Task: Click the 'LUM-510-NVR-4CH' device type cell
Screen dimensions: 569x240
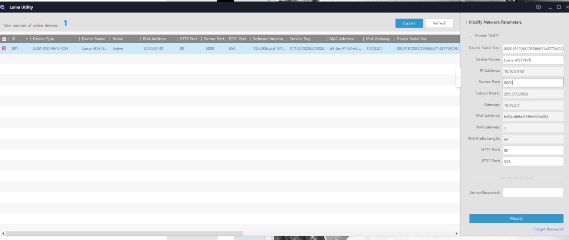Action: point(50,49)
